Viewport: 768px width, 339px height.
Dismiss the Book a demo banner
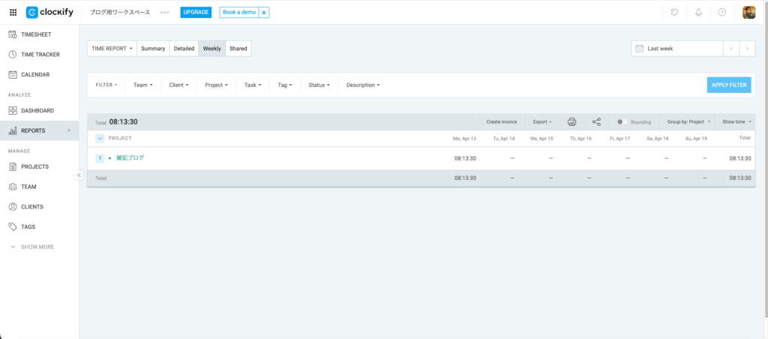click(263, 13)
